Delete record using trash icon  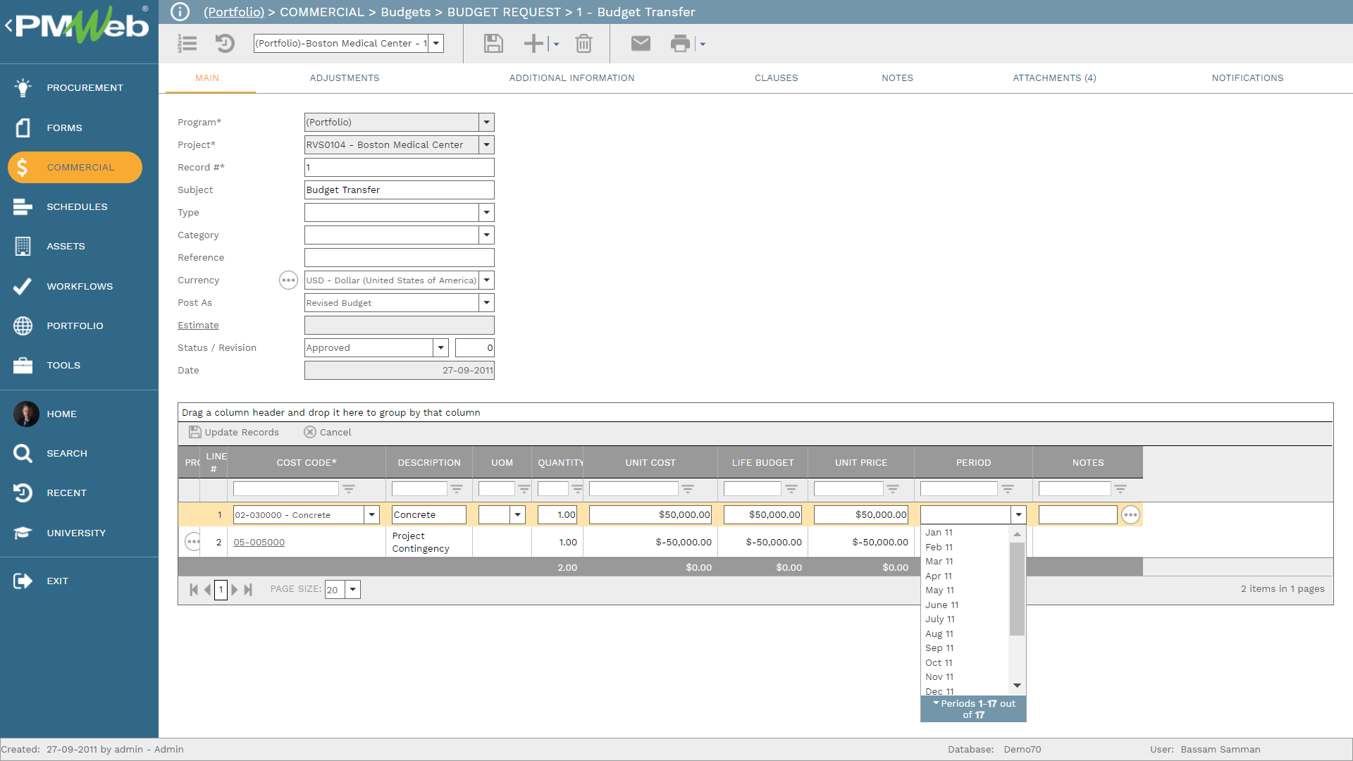pos(583,44)
